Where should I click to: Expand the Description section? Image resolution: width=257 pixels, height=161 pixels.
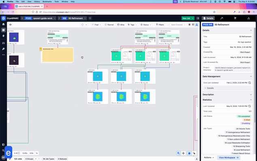(x=227, y=94)
